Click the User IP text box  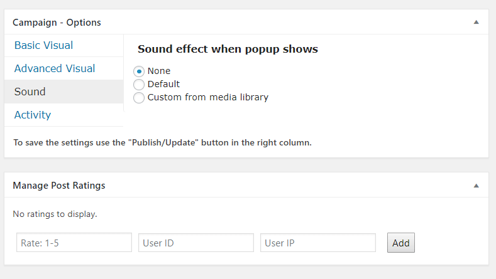318,243
